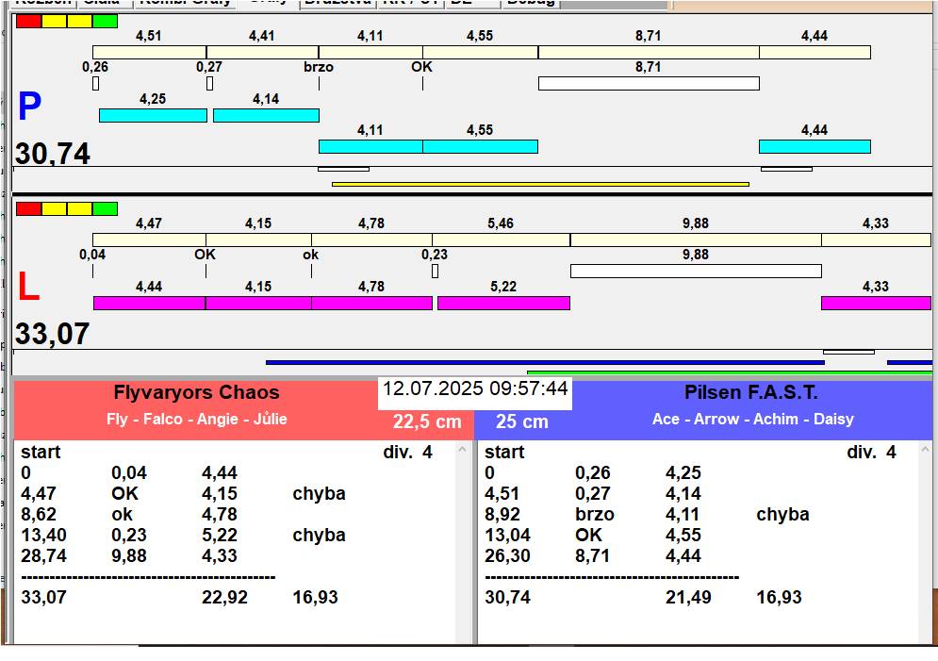The height and width of the screenshot is (661, 938).
Task: Click the red start light in lane L
Action: click(x=28, y=208)
